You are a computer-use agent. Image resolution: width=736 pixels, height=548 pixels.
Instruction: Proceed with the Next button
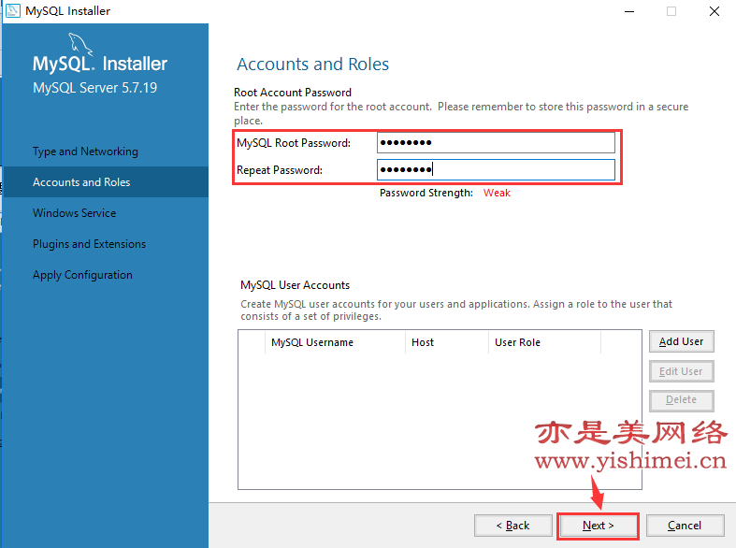[x=598, y=526]
